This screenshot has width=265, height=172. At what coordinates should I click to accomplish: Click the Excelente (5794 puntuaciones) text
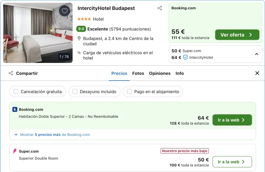coord(119,29)
